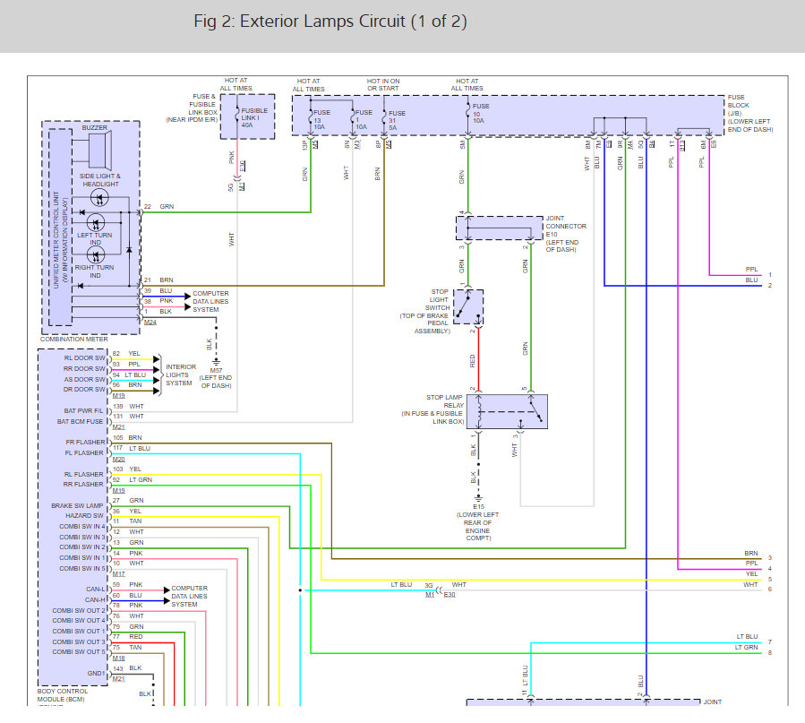Click the 'COMBI SW IN 5' terminal label
The height and width of the screenshot is (723, 805).
pos(82,568)
